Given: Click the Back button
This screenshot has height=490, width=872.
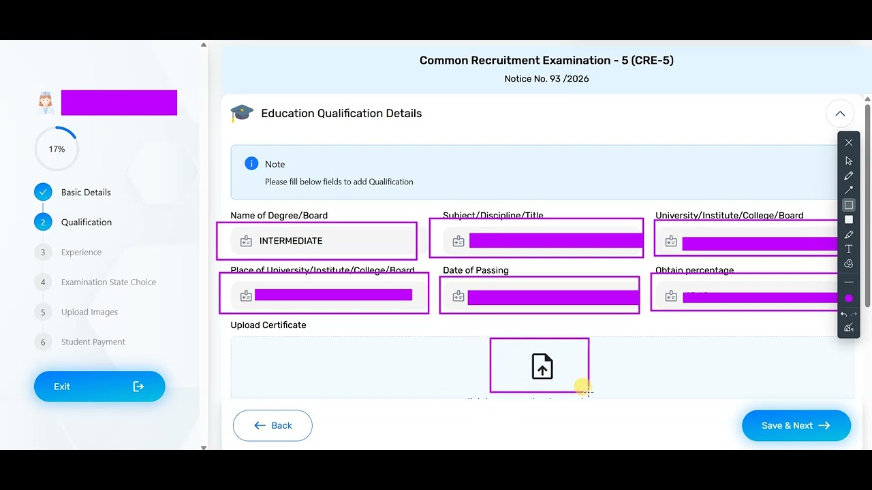Looking at the screenshot, I should (272, 425).
